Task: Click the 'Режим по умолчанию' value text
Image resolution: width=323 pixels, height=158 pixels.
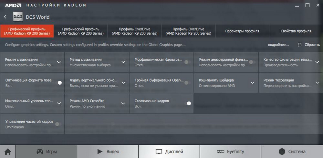Action: pyautogui.click(x=87, y=107)
